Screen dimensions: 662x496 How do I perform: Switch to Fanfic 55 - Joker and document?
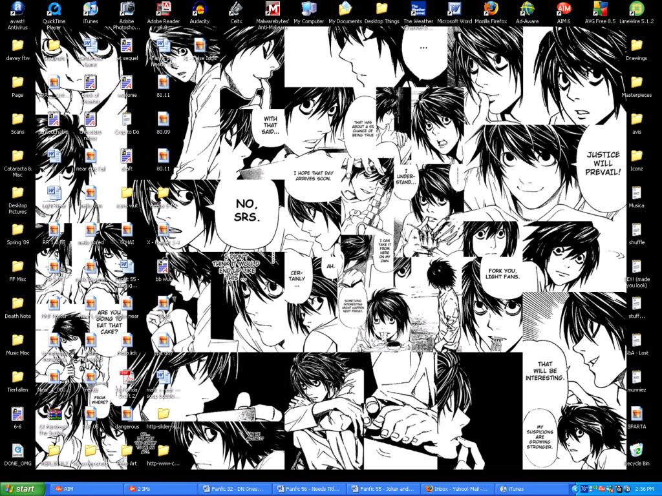(383, 489)
